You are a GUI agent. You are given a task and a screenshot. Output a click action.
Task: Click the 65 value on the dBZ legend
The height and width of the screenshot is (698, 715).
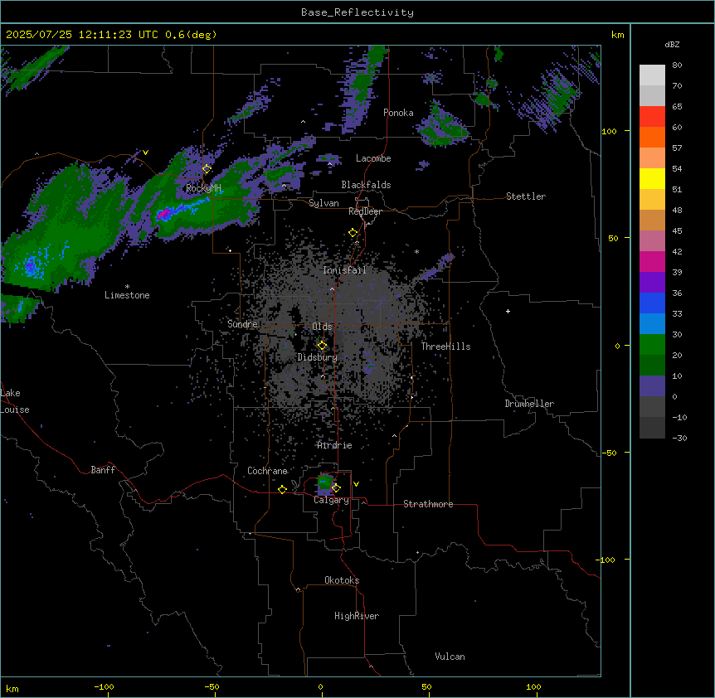click(x=677, y=107)
